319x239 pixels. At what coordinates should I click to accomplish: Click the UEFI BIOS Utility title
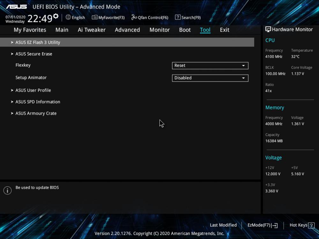point(76,7)
